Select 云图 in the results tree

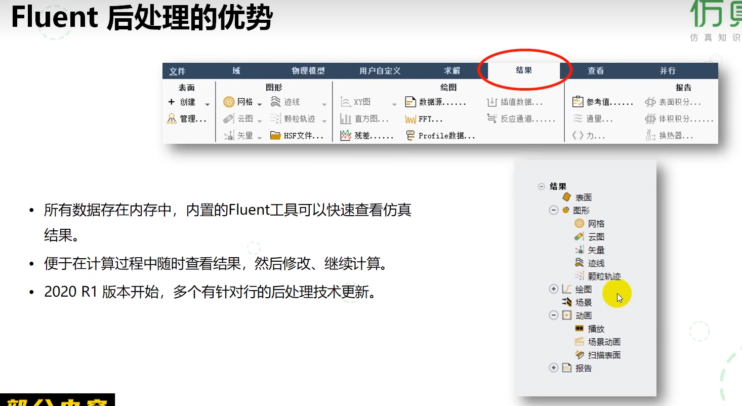596,237
